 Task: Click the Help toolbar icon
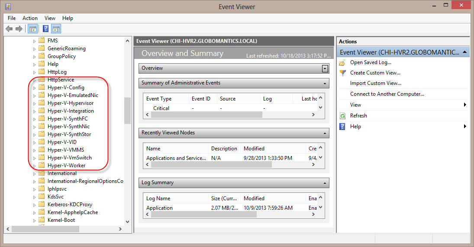pos(45,29)
